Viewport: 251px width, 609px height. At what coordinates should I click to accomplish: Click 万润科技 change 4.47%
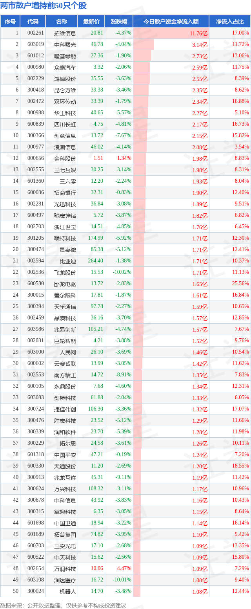tap(124, 569)
